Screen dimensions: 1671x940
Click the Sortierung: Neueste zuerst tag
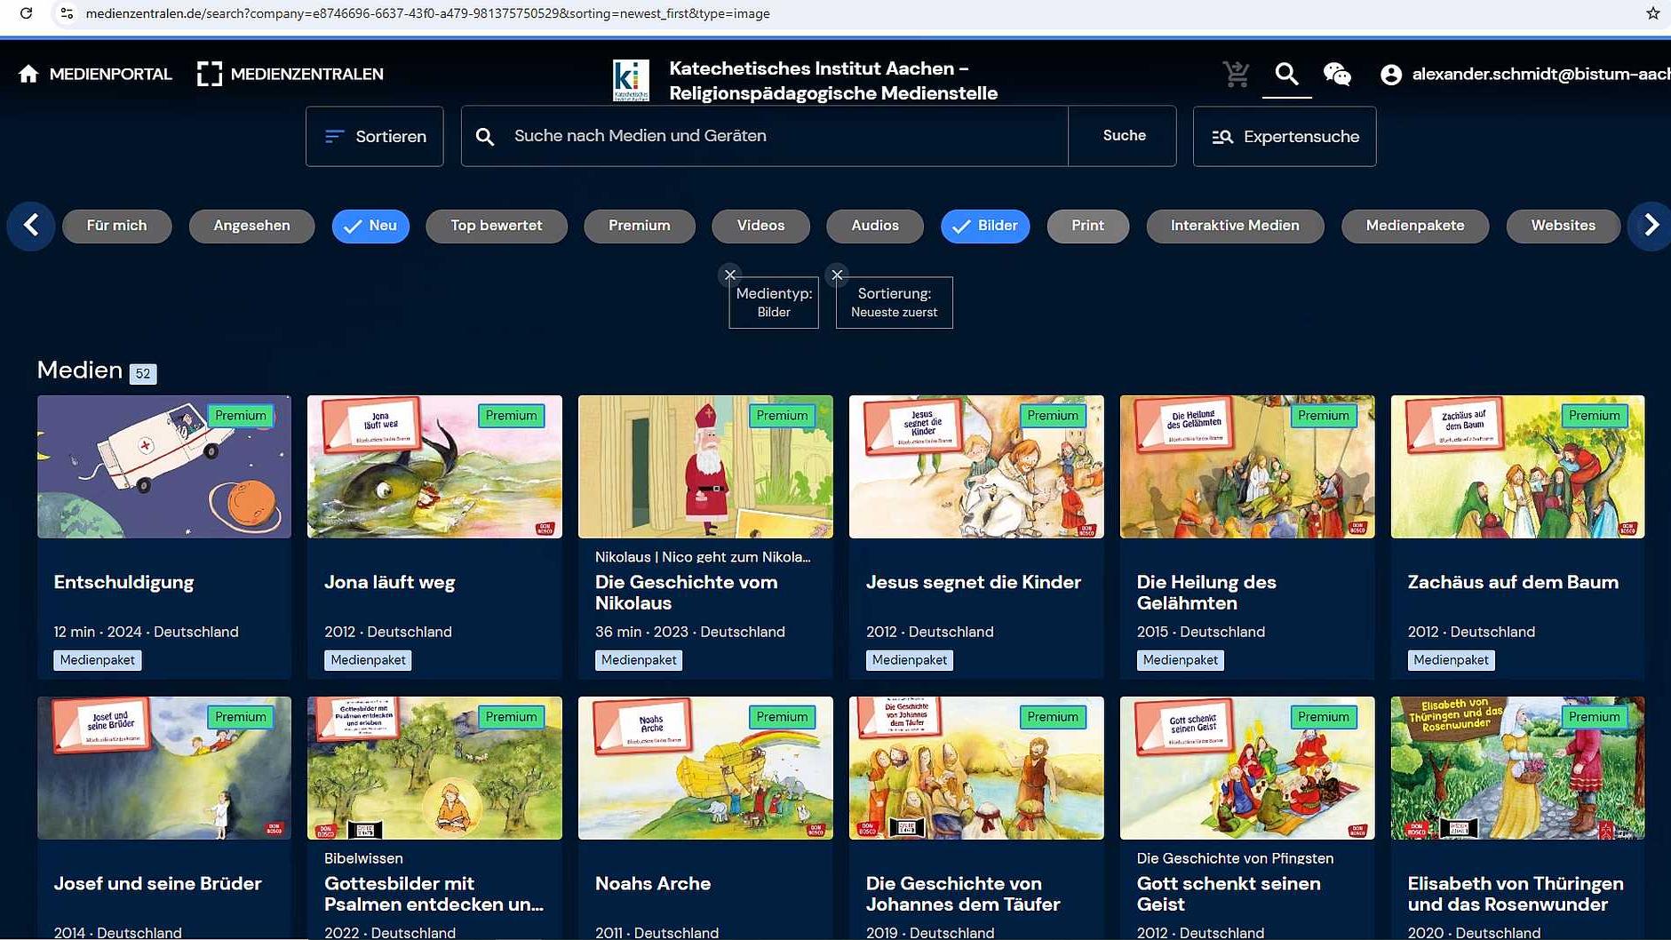(x=894, y=303)
